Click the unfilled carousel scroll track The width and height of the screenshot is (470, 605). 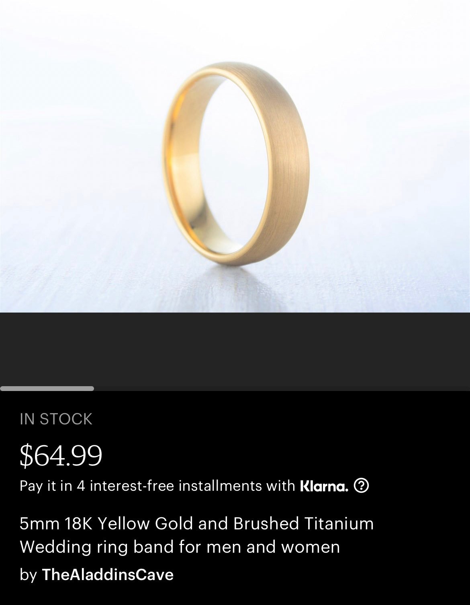[282, 389]
